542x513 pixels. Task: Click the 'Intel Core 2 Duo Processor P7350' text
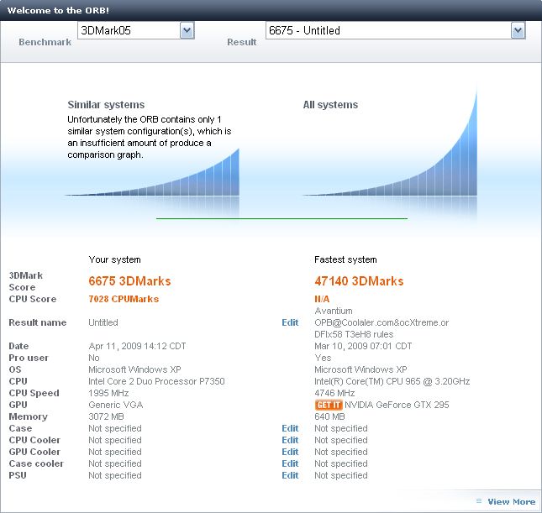click(156, 381)
